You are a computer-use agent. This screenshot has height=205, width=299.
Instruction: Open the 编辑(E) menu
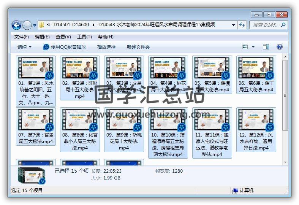42,37
